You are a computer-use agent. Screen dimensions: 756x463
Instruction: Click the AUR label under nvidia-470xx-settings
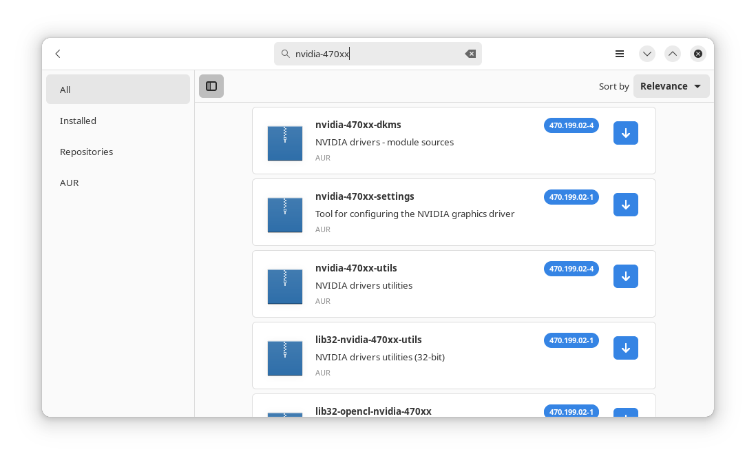point(322,229)
